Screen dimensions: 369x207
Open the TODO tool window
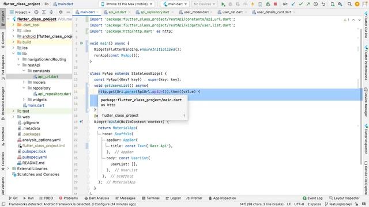[46, 198]
